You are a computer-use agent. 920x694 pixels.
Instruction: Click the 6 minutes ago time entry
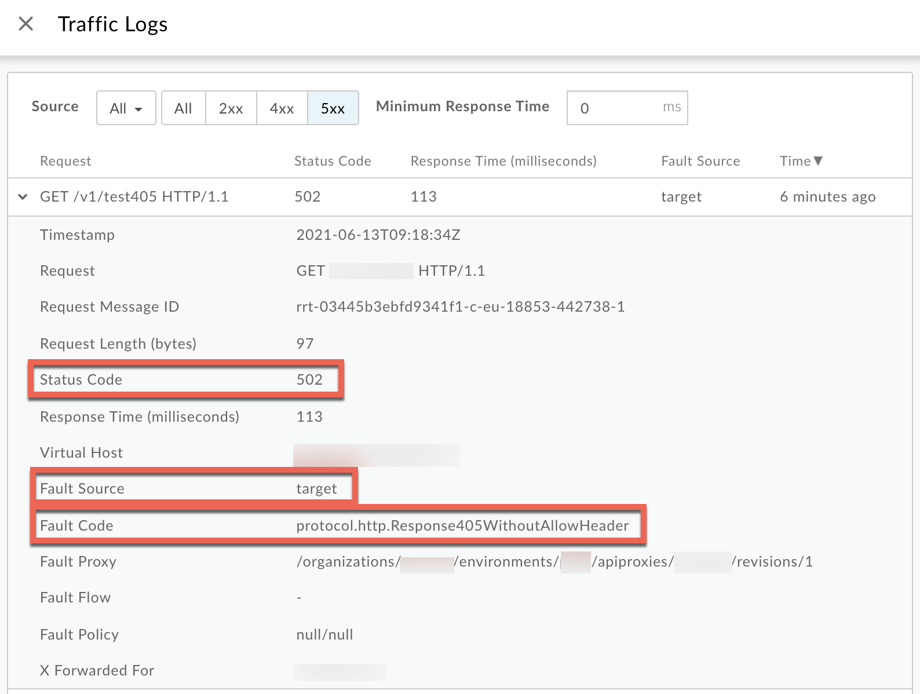click(x=827, y=197)
